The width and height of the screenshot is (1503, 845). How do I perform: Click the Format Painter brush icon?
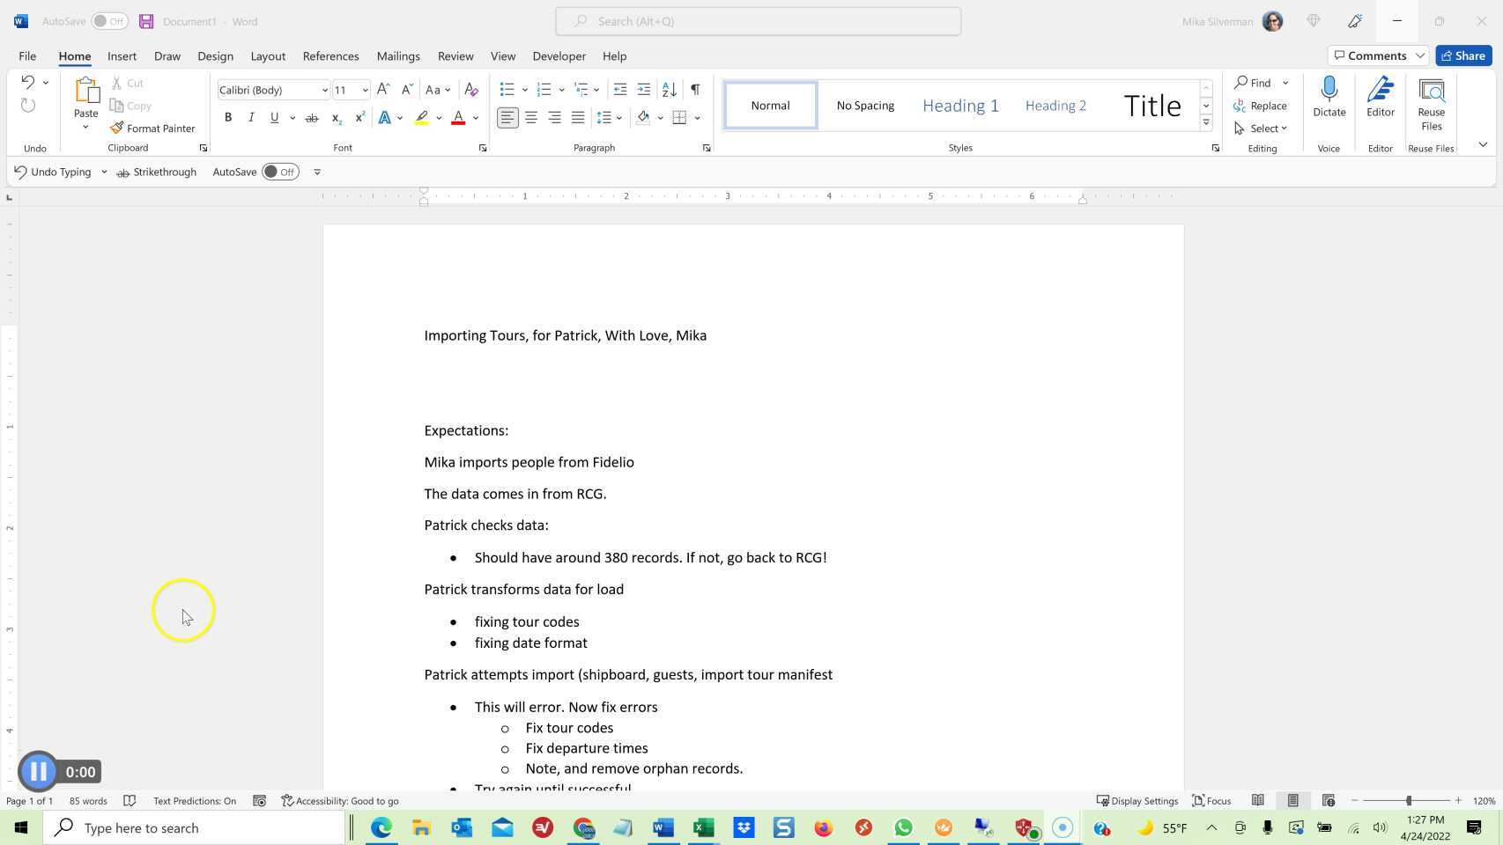[117, 129]
